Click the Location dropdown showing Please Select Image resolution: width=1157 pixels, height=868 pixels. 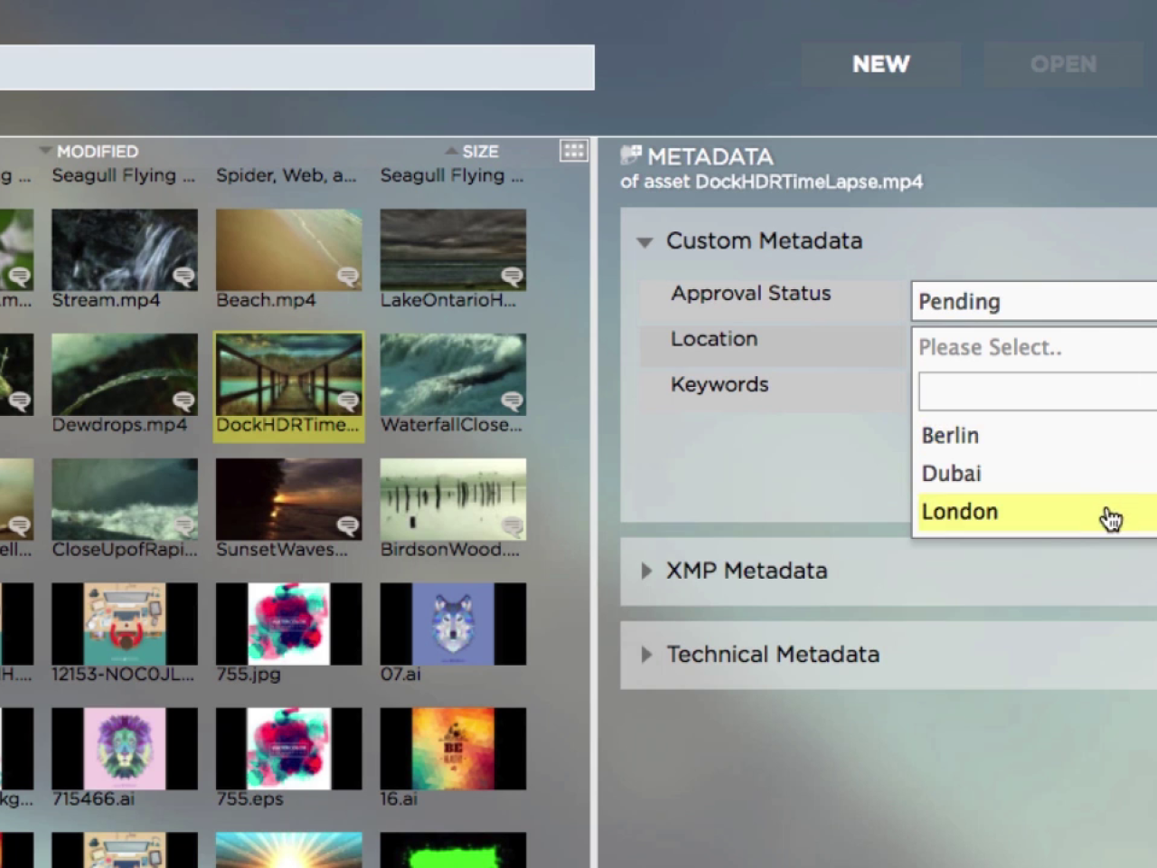1034,347
